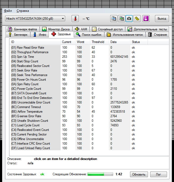Viewport: 174px width, 182px height.
Task: Click the Current column header
Action: coord(68,42)
